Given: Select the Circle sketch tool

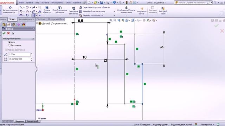Looking at the screenshot, I should click(x=27, y=7).
